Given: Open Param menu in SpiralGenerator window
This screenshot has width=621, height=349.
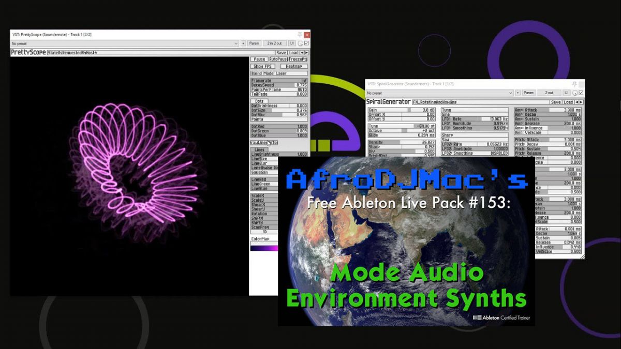Looking at the screenshot, I should 528,93.
